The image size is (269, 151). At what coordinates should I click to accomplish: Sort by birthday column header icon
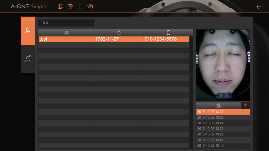[x=119, y=33]
